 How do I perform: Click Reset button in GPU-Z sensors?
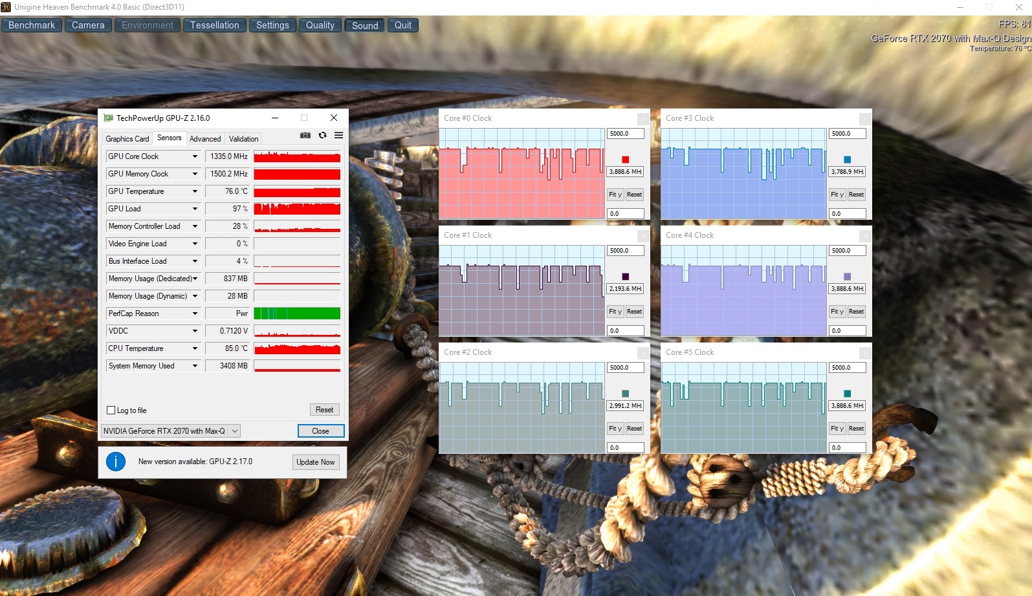(324, 410)
